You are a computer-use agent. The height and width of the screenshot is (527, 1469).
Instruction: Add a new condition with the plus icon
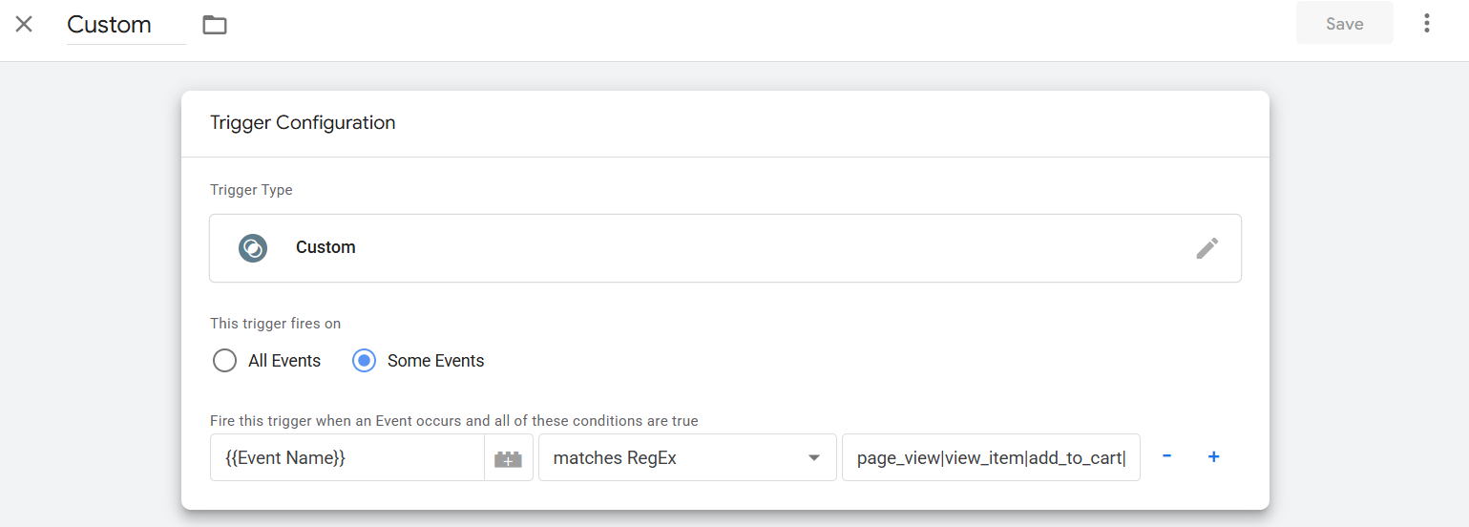click(1213, 456)
